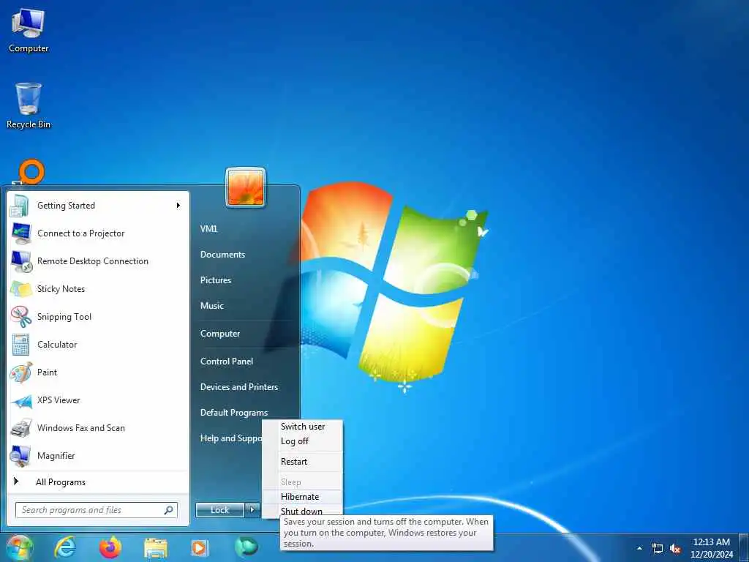Open Documents from Start menu
The image size is (749, 562).
click(222, 255)
